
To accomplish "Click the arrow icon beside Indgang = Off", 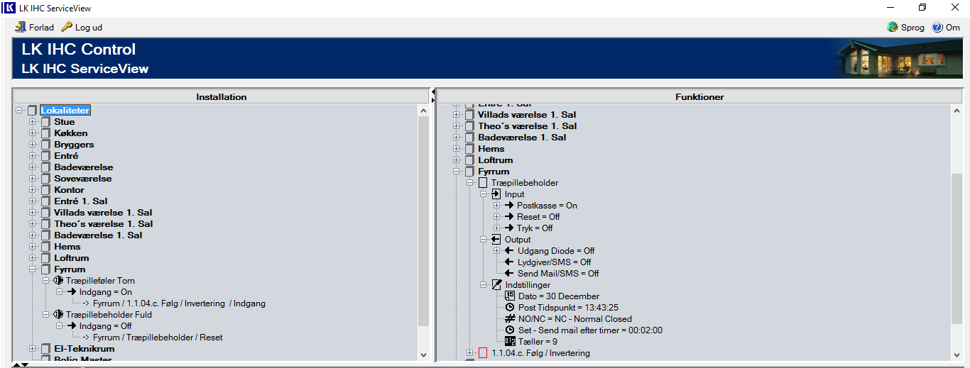I will click(72, 326).
